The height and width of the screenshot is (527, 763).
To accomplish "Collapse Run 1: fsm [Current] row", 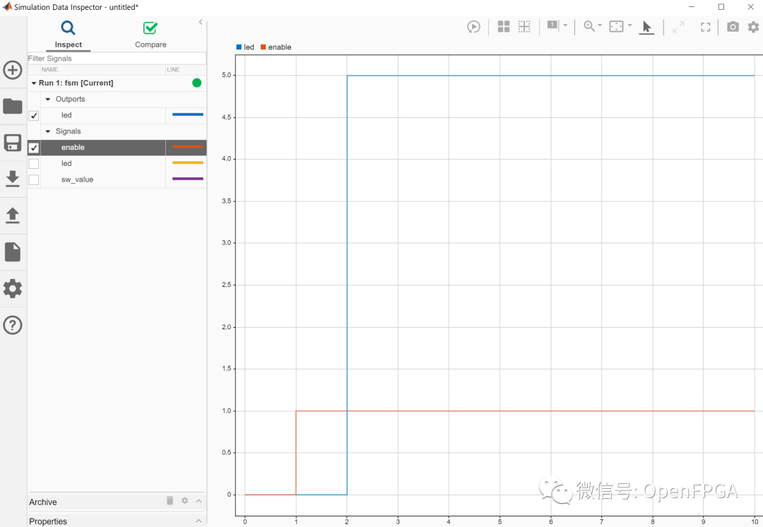I will tap(34, 83).
